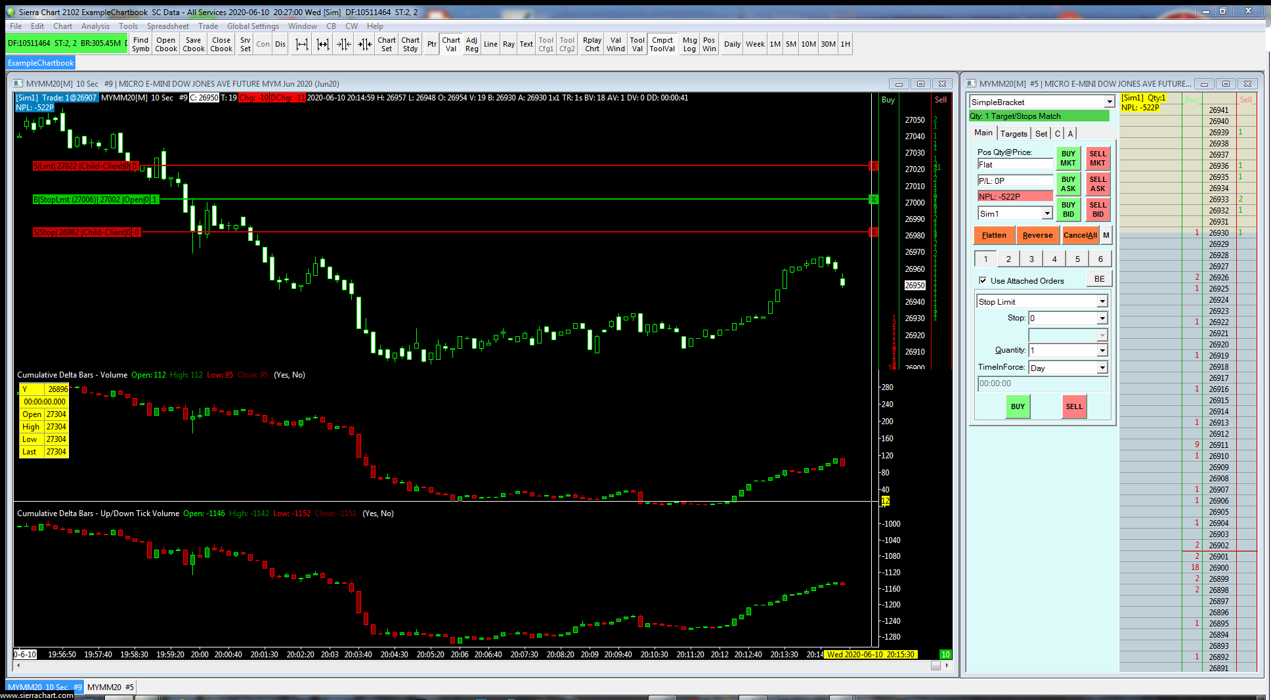Open Chart Settings toolbar button
Screen dimensions: 1271x700
tap(387, 44)
